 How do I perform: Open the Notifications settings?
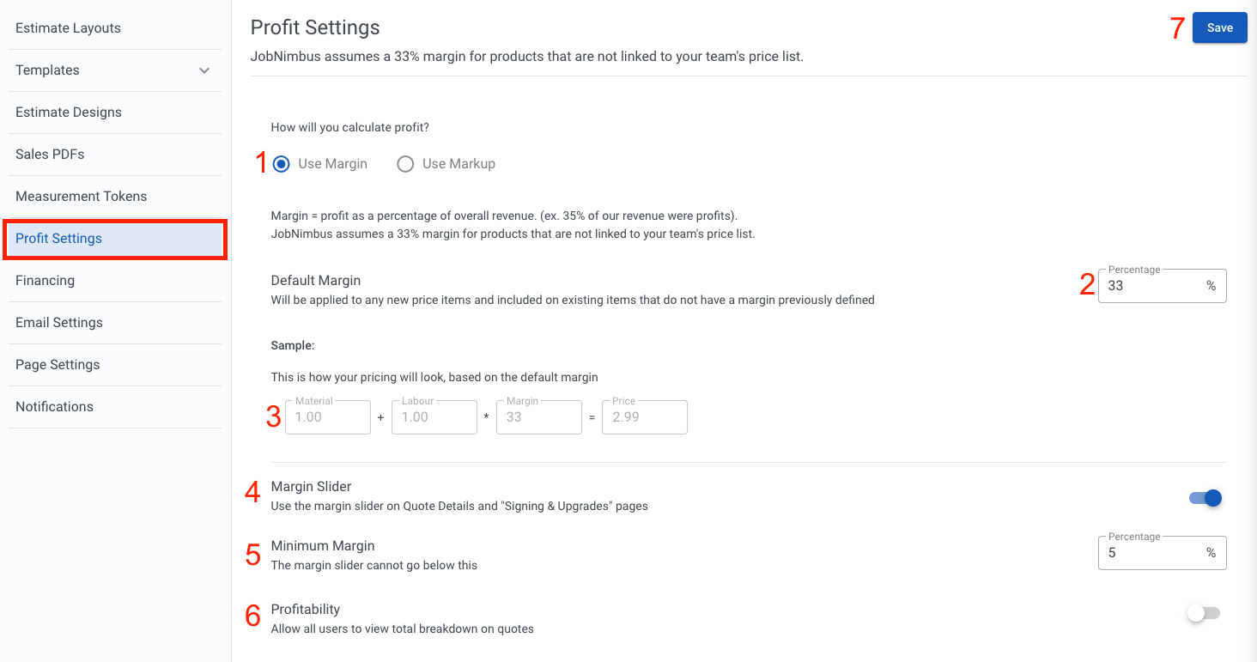click(x=54, y=406)
